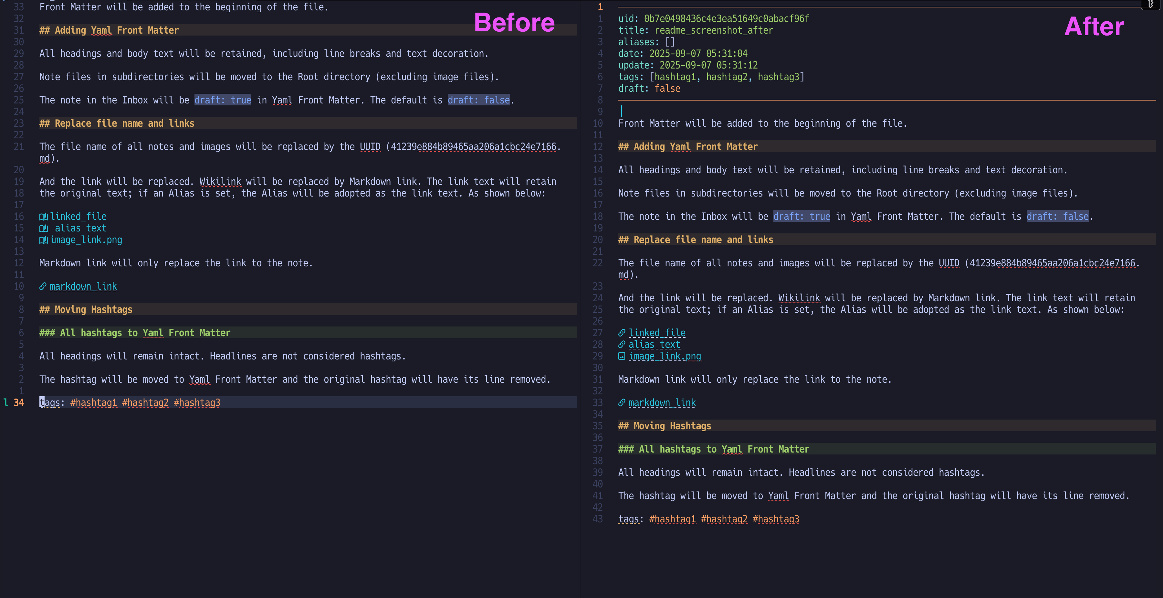Viewport: 1163px width, 598px height.
Task: Click #hashtag2 on the Before tags line
Action: coord(145,402)
